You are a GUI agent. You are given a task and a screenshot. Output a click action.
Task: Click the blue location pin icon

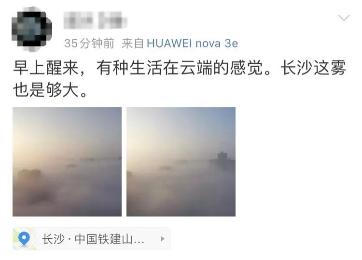24,239
